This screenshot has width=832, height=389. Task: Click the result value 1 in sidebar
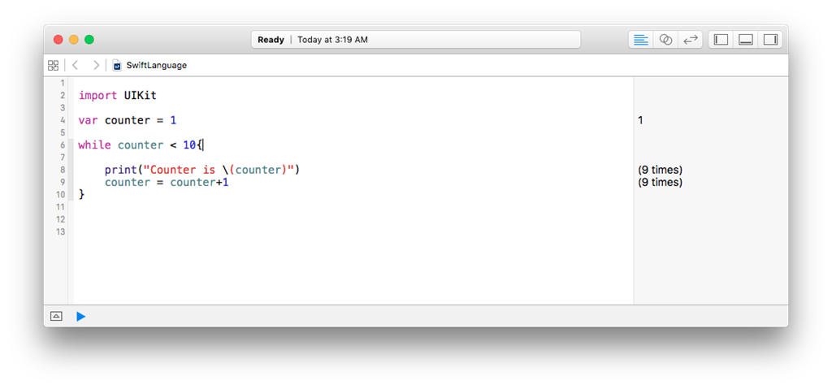click(640, 120)
